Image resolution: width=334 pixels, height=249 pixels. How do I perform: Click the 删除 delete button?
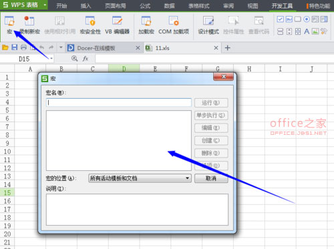tap(211, 153)
